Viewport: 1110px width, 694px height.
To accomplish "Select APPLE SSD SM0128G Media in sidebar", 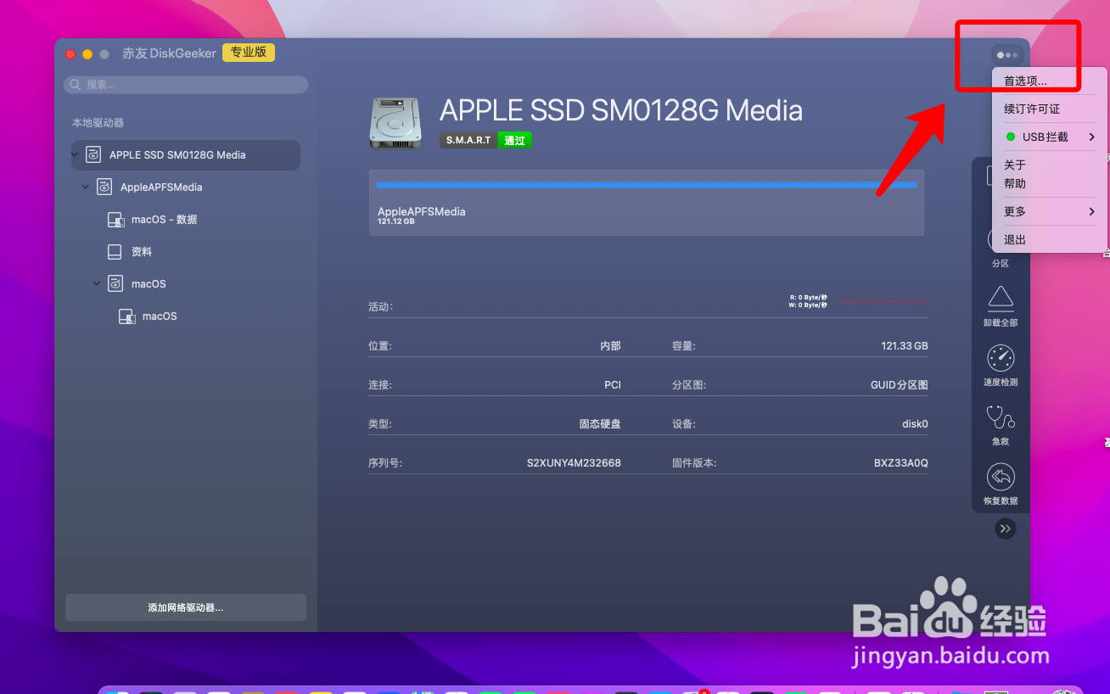I will [x=186, y=155].
